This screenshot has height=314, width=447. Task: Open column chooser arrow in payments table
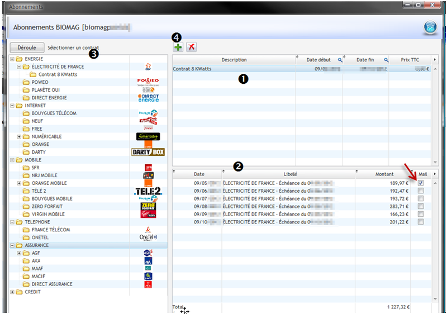[435, 174]
